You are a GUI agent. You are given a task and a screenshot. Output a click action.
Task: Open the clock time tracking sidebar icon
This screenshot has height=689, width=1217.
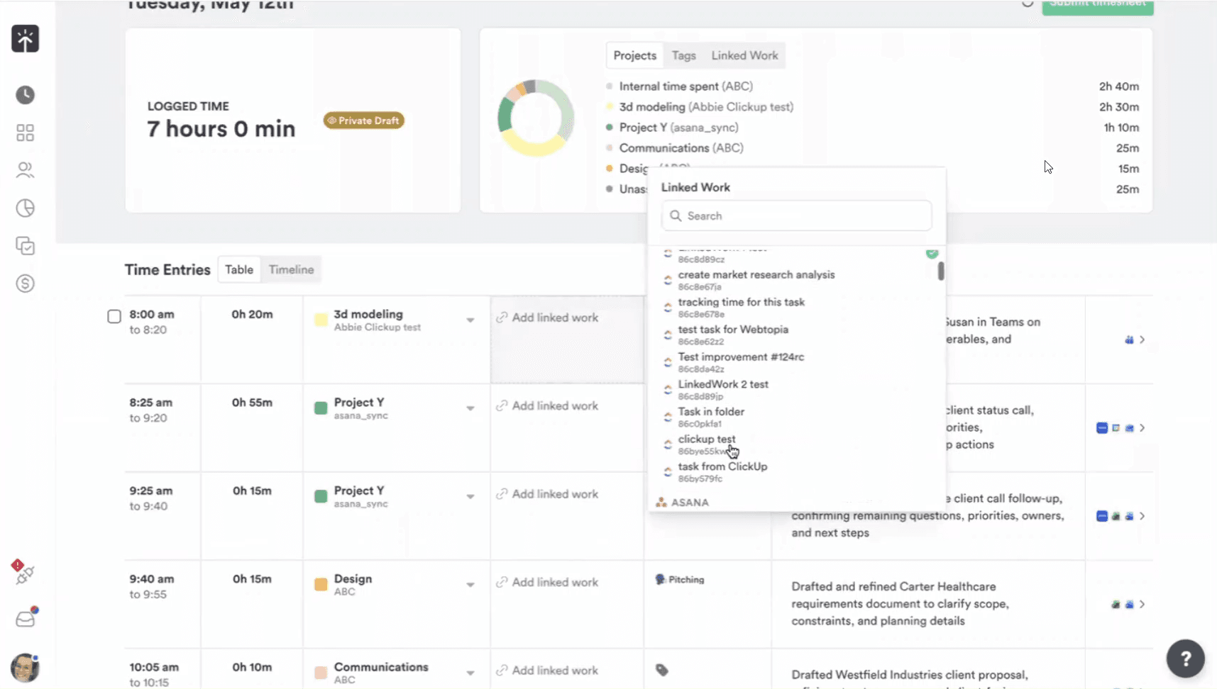point(25,95)
